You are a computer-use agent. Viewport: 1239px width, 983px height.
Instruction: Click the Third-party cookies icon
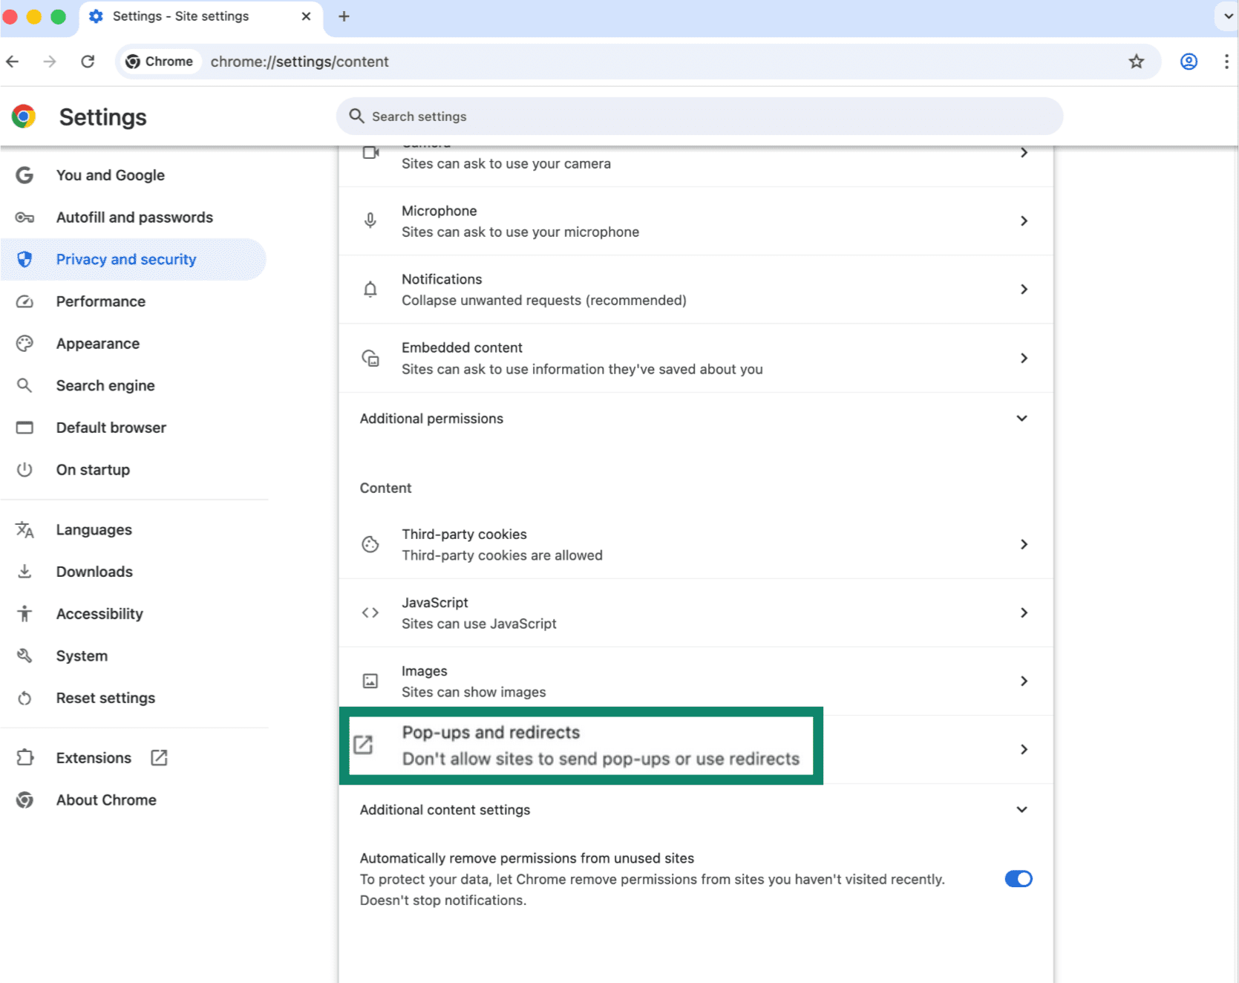[x=370, y=544]
